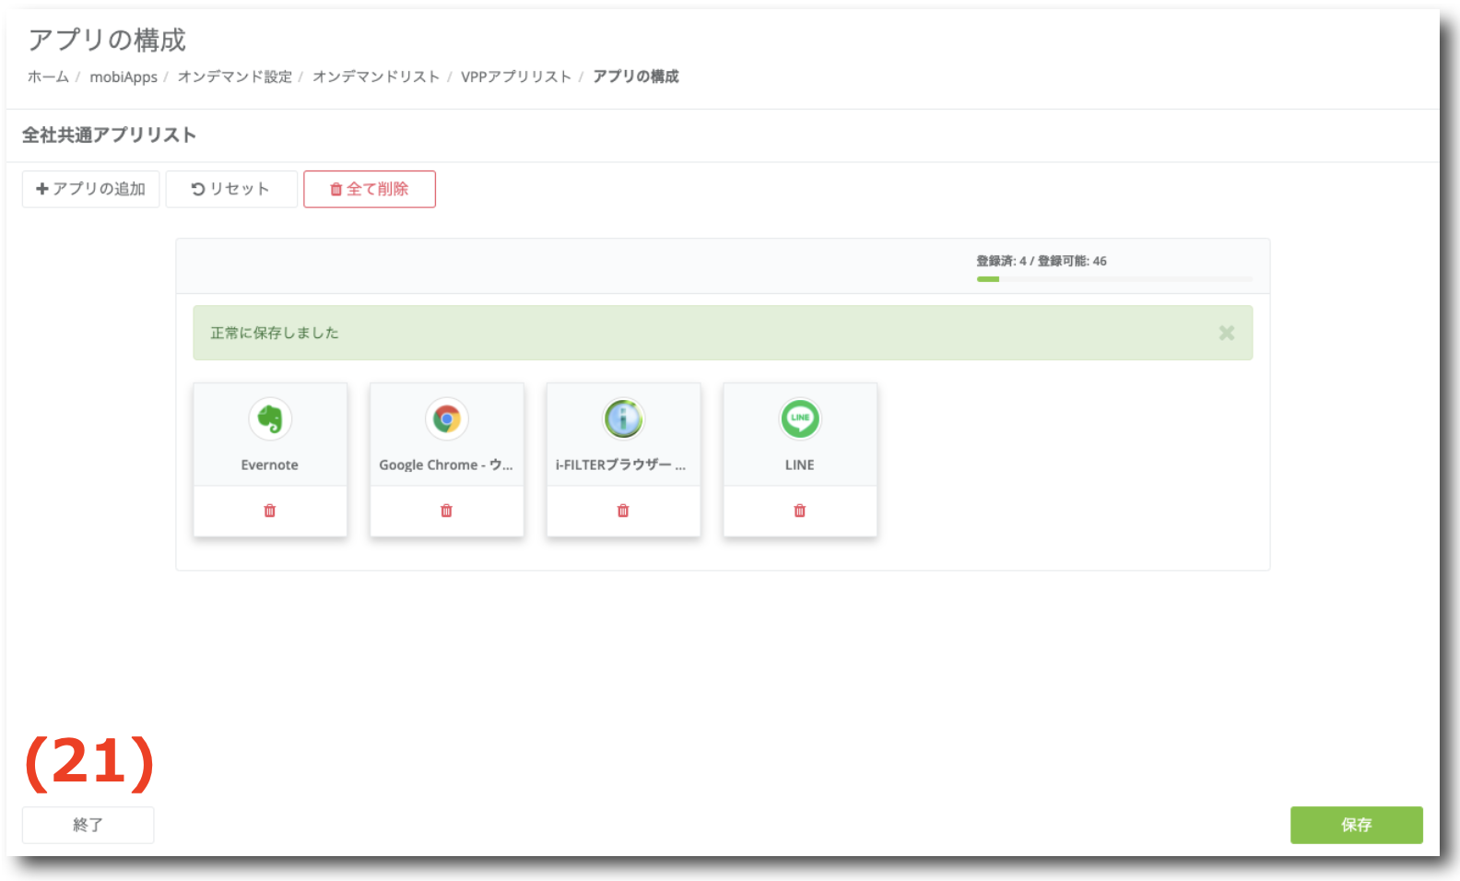Click the i-FILTER browser app icon

click(624, 419)
